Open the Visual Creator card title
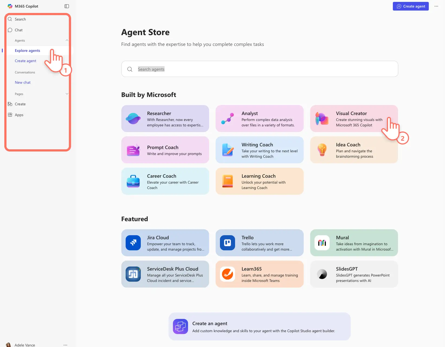This screenshot has width=445, height=347. point(351,113)
